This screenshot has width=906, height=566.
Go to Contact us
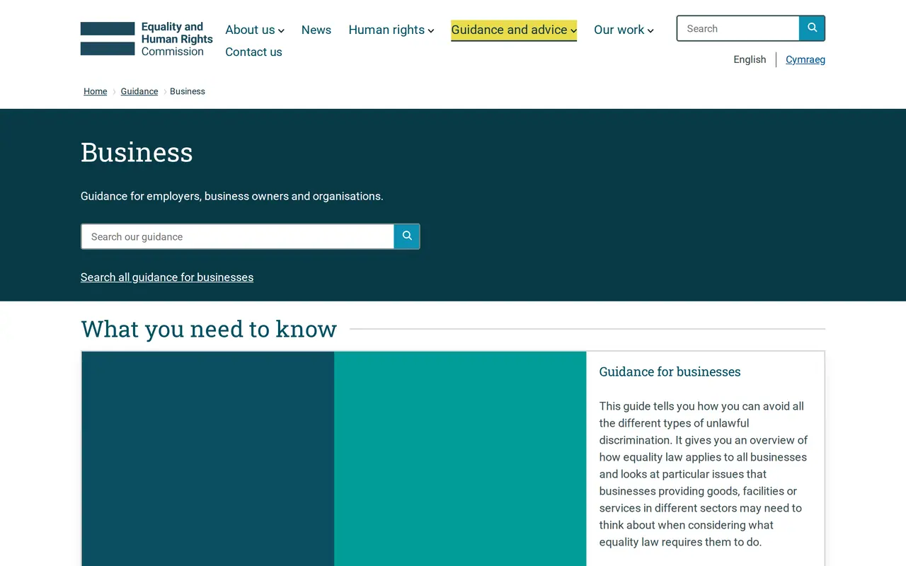(253, 52)
